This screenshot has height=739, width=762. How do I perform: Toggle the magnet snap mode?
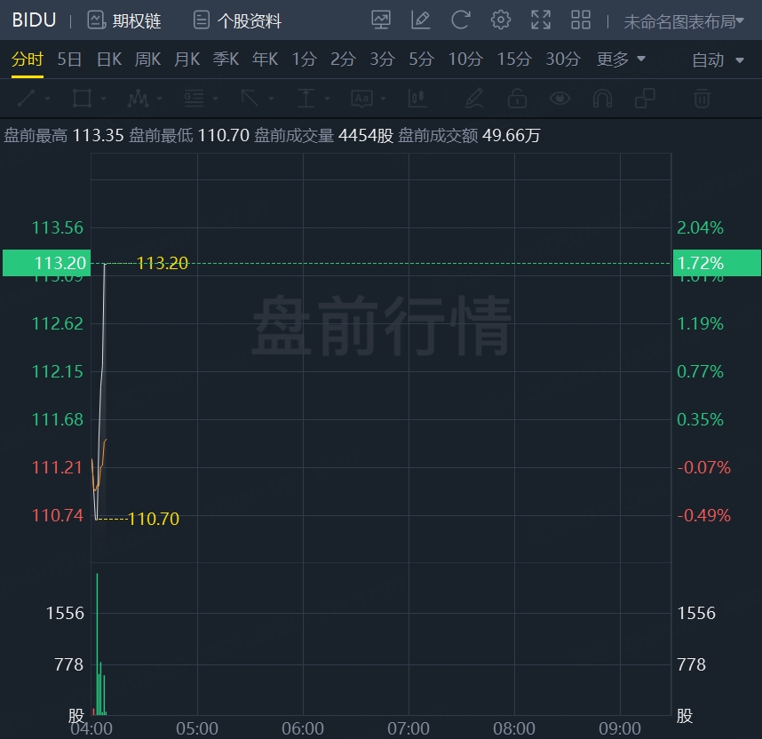click(x=602, y=99)
